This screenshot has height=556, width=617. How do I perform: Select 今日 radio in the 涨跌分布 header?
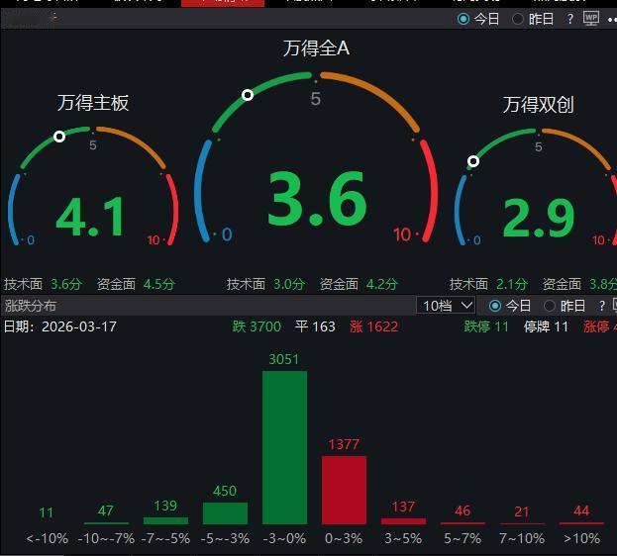pyautogui.click(x=495, y=306)
